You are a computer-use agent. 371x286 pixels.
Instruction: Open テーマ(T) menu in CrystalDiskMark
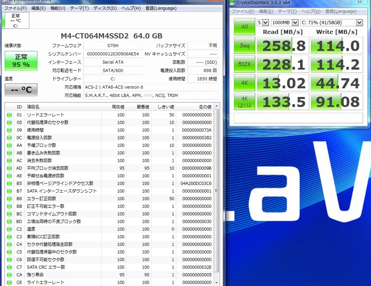tap(287, 11)
